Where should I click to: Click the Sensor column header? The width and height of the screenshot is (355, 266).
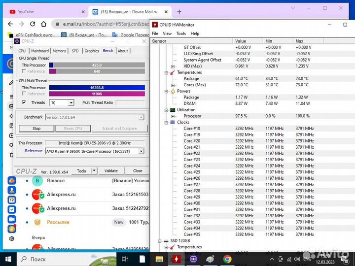pos(192,41)
